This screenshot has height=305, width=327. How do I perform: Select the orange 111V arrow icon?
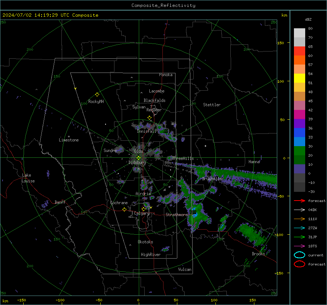tap(299, 219)
